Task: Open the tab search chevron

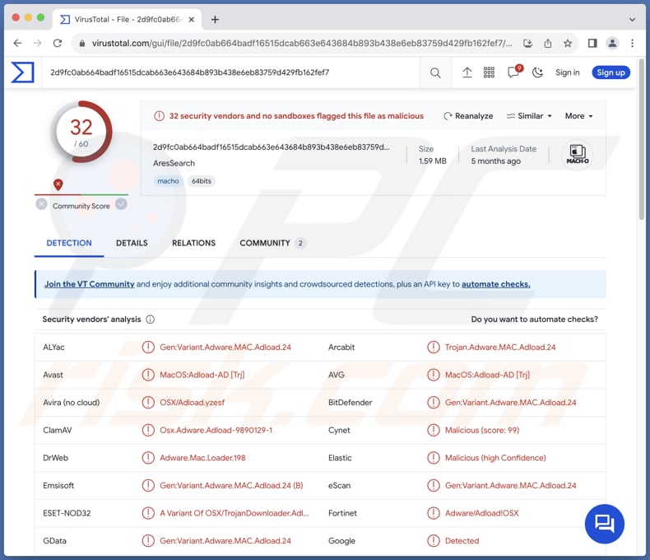Action: pyautogui.click(x=632, y=20)
